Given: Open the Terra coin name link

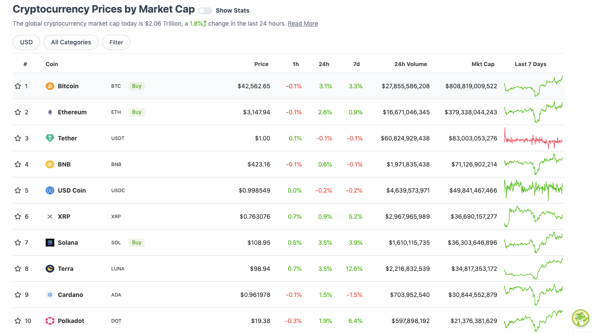Looking at the screenshot, I should click(66, 269).
